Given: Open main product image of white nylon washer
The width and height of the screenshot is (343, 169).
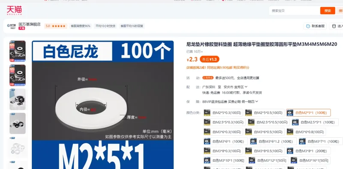Looking at the screenshot, I should 102,105.
